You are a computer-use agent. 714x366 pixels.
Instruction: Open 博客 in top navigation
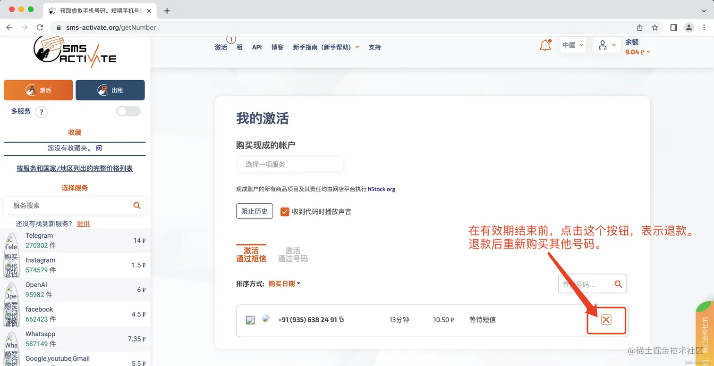tap(278, 47)
